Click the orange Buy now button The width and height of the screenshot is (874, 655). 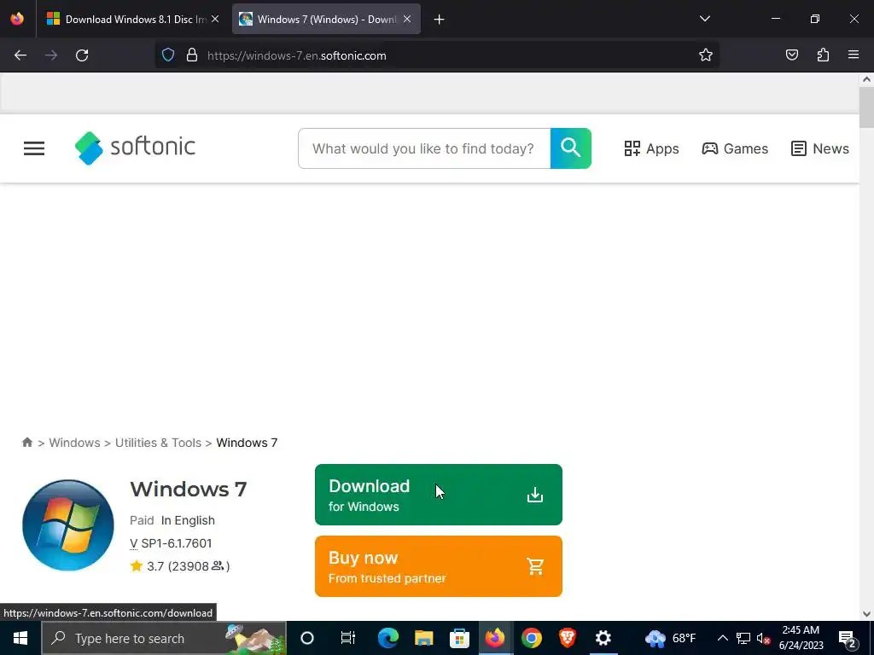[x=439, y=566]
